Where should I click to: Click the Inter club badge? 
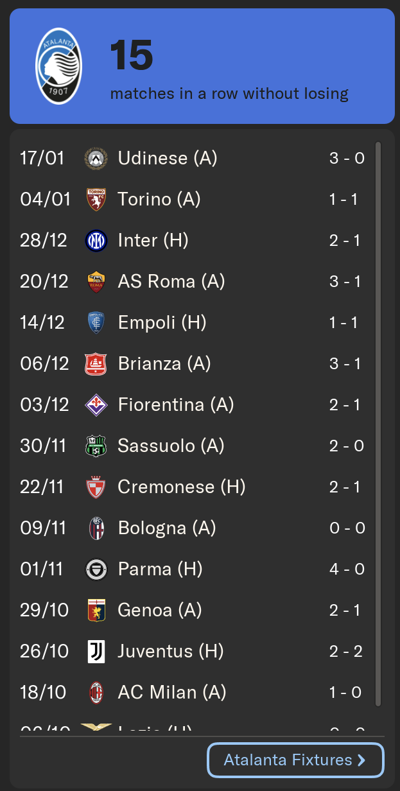click(96, 241)
